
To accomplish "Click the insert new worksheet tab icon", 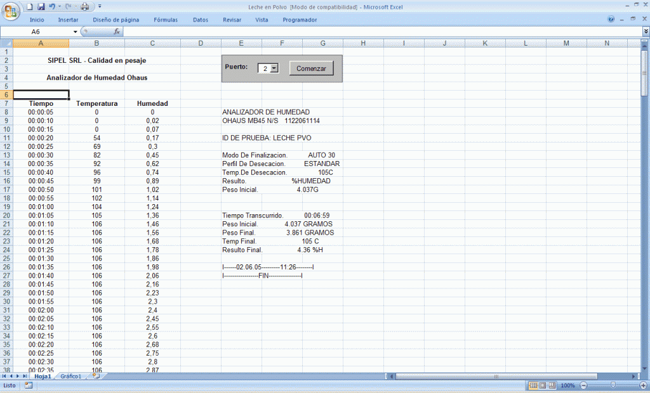I will pos(96,376).
